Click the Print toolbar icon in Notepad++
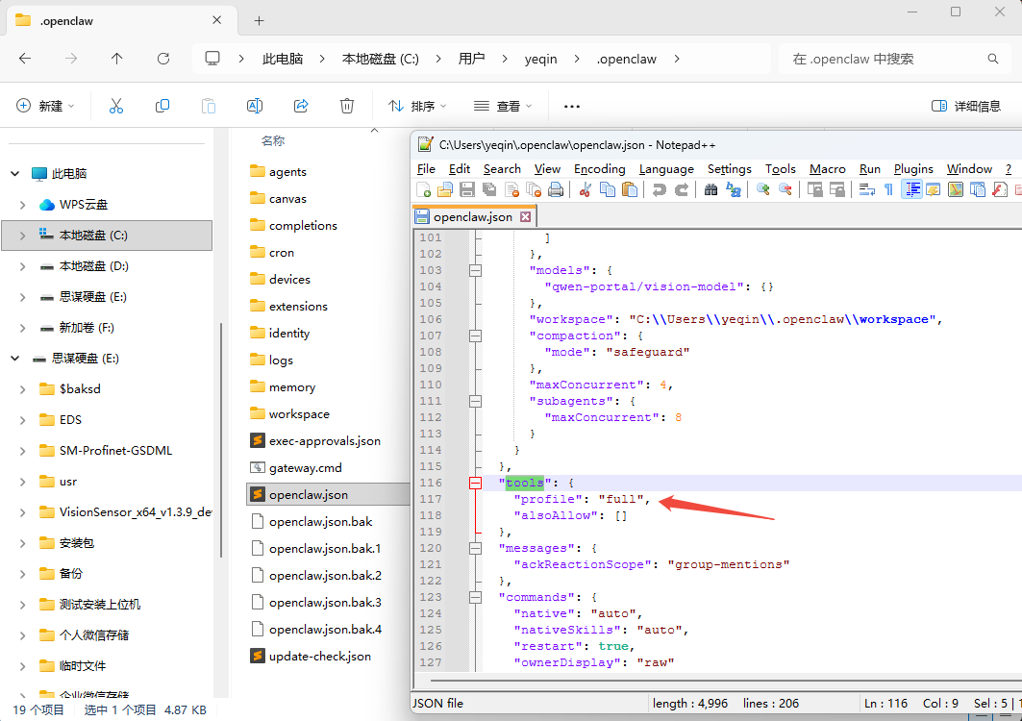 556,189
